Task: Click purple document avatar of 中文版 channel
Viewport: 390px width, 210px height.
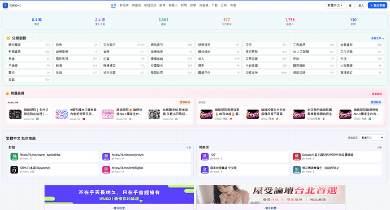Action: [205, 170]
